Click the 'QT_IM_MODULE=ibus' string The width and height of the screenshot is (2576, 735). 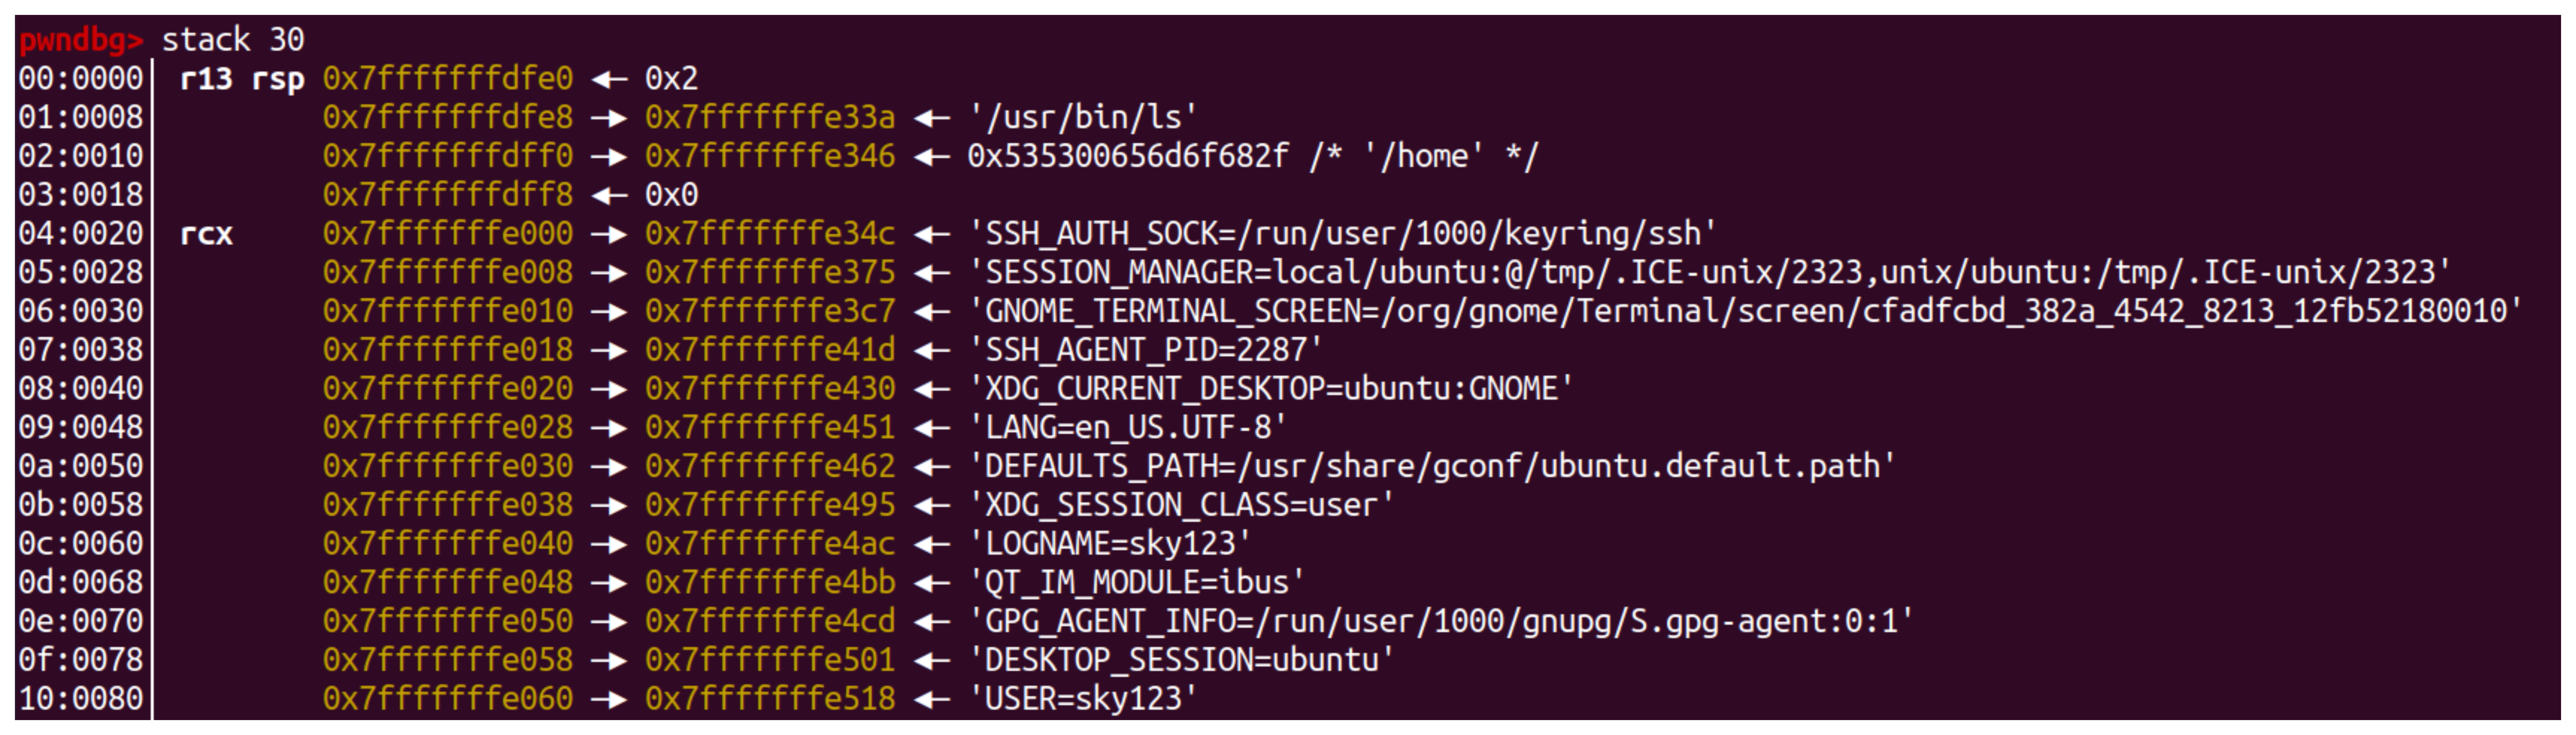click(1136, 582)
